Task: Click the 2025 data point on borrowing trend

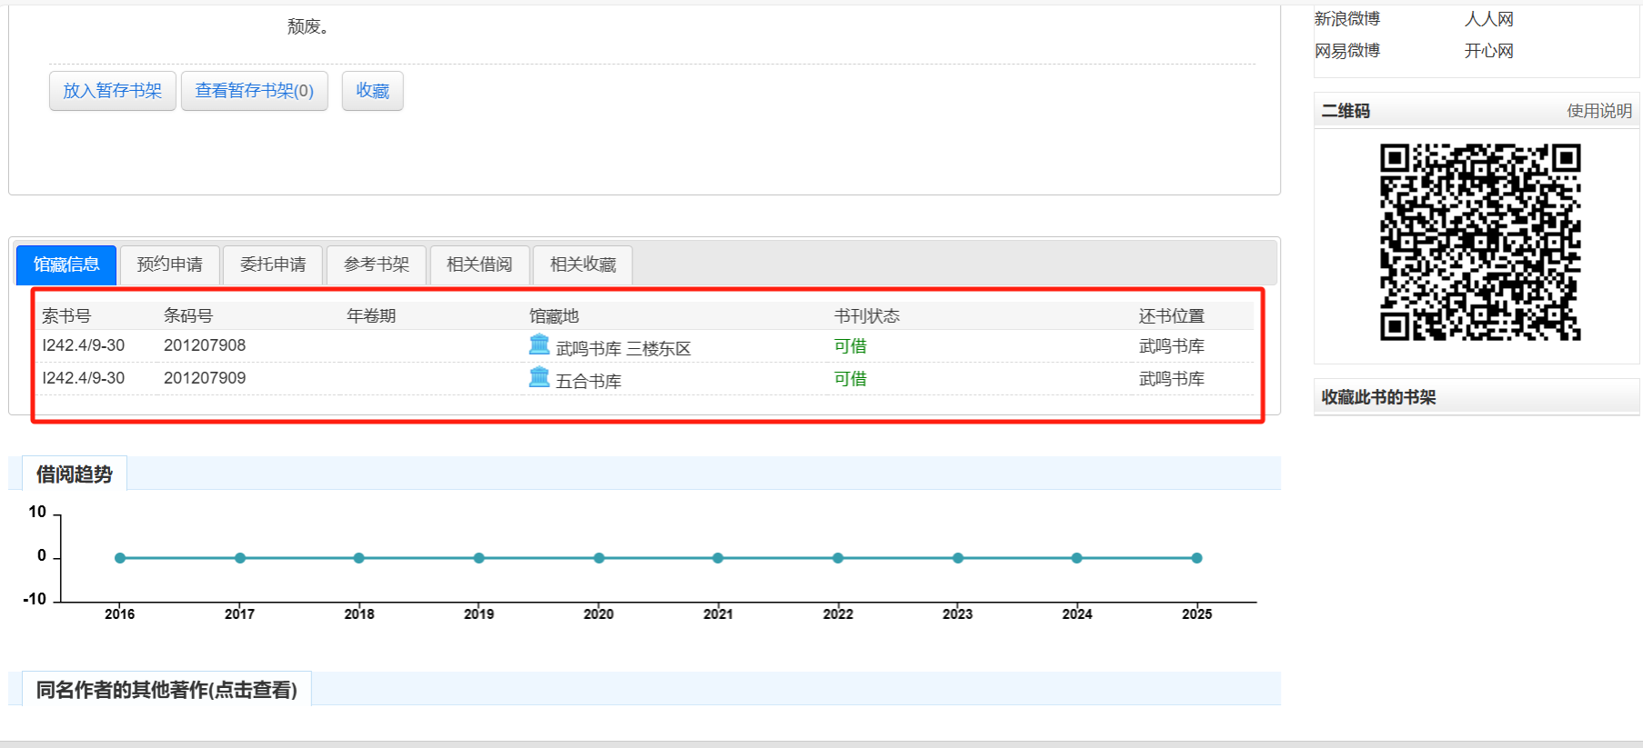Action: click(x=1196, y=558)
